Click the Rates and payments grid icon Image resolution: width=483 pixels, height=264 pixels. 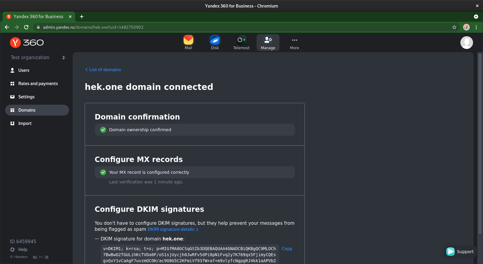(x=12, y=84)
